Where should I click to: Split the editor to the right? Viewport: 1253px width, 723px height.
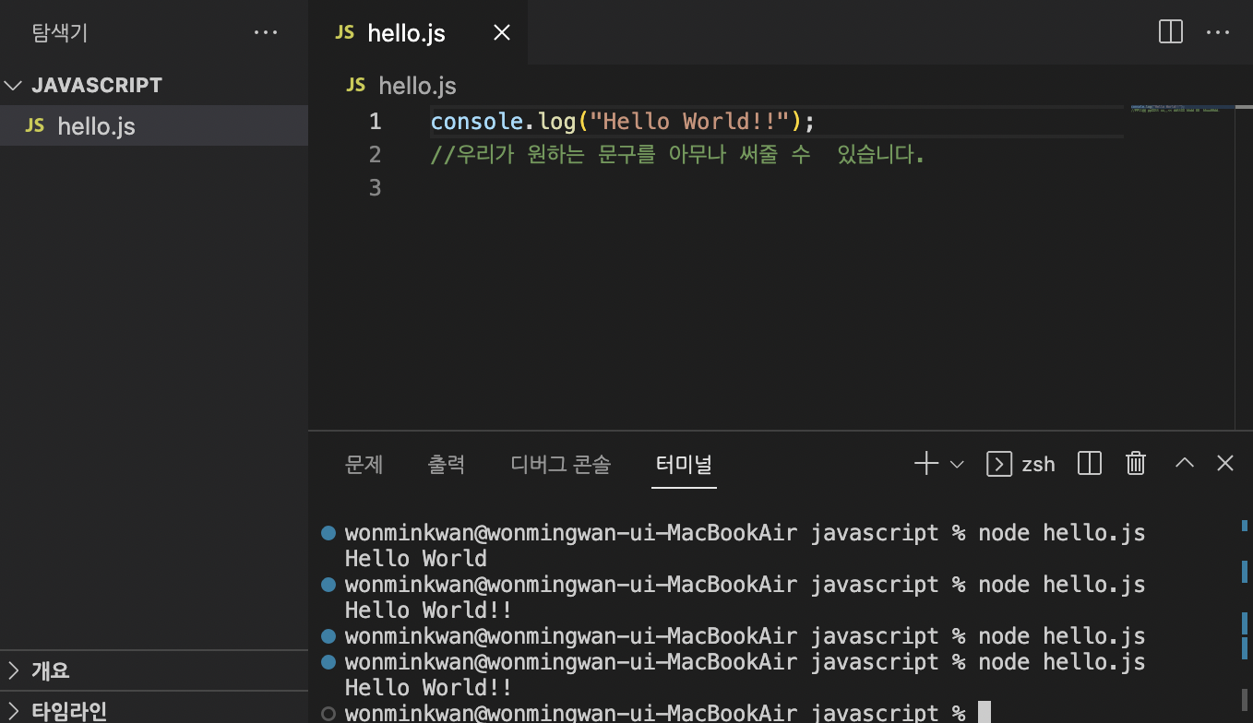coord(1171,32)
